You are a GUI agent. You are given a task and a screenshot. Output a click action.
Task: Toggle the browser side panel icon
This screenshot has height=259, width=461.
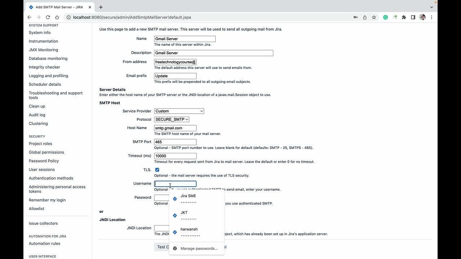click(x=413, y=17)
